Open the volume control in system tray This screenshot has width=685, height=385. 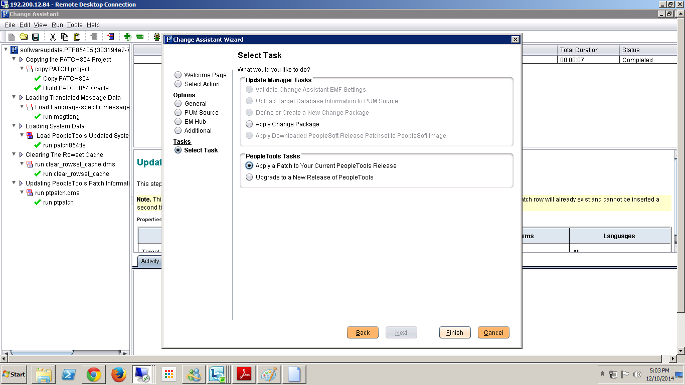[x=638, y=374]
